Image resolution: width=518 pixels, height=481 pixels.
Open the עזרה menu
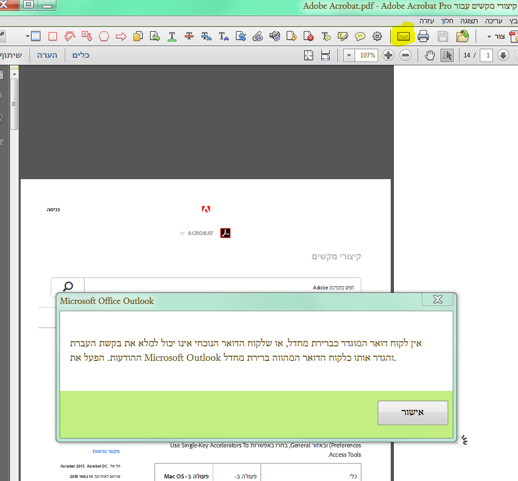(x=426, y=21)
